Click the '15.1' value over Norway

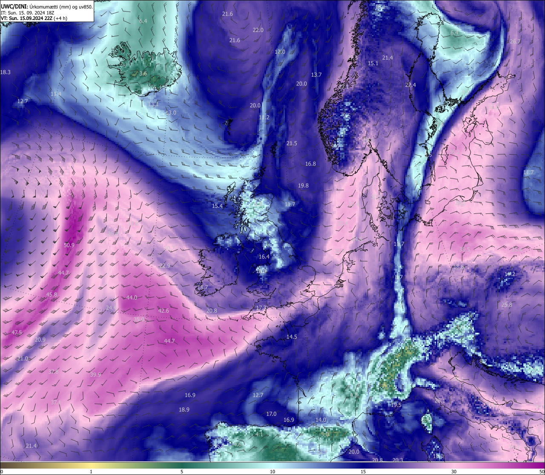coord(373,63)
